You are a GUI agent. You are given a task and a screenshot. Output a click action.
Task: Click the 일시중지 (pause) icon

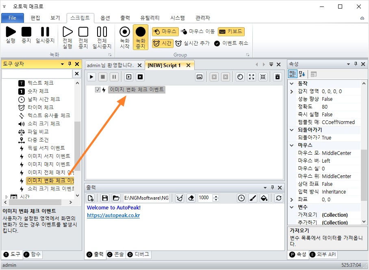tap(45, 32)
